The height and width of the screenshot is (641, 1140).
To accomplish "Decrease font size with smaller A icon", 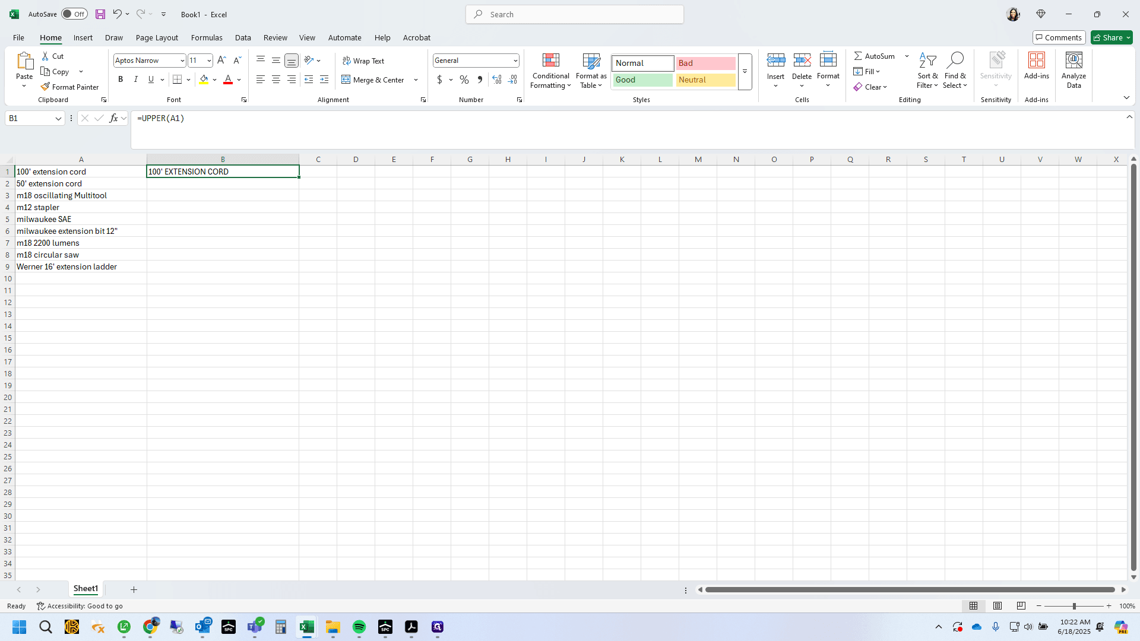I will click(237, 61).
